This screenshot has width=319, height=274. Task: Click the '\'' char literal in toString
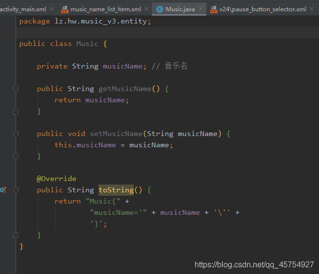click(221, 213)
